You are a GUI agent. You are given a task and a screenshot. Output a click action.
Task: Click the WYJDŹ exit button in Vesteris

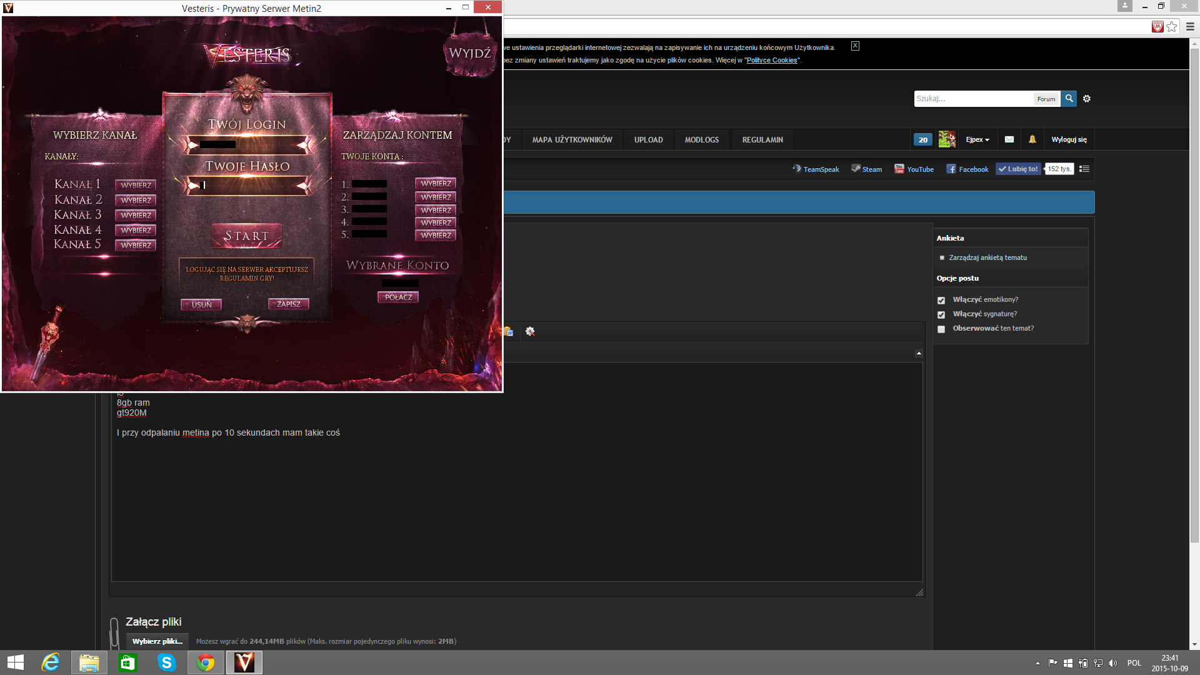469,53
